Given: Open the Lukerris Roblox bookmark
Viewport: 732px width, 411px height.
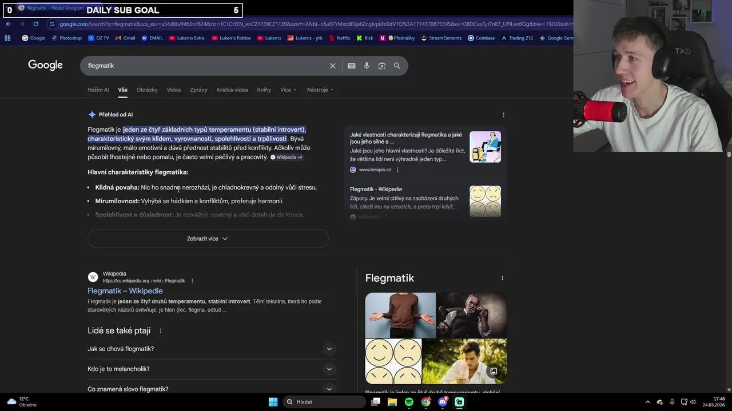Looking at the screenshot, I should pyautogui.click(x=231, y=38).
